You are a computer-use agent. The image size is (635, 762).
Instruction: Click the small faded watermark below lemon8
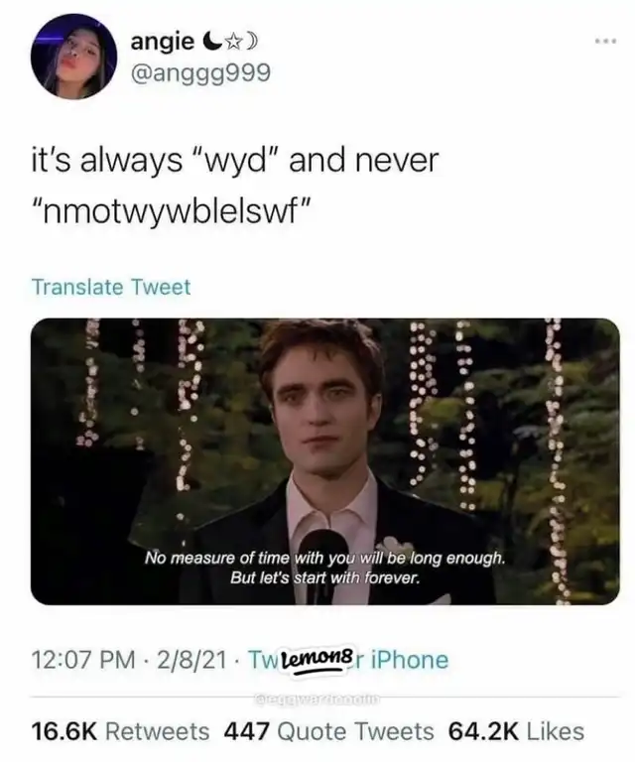[x=316, y=699]
